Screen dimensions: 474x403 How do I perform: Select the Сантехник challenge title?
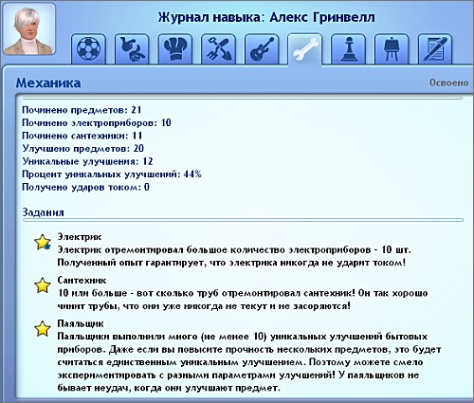(82, 280)
